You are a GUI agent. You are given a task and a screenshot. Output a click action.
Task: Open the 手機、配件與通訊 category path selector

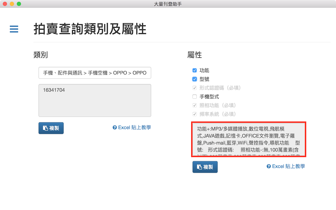tap(95, 73)
